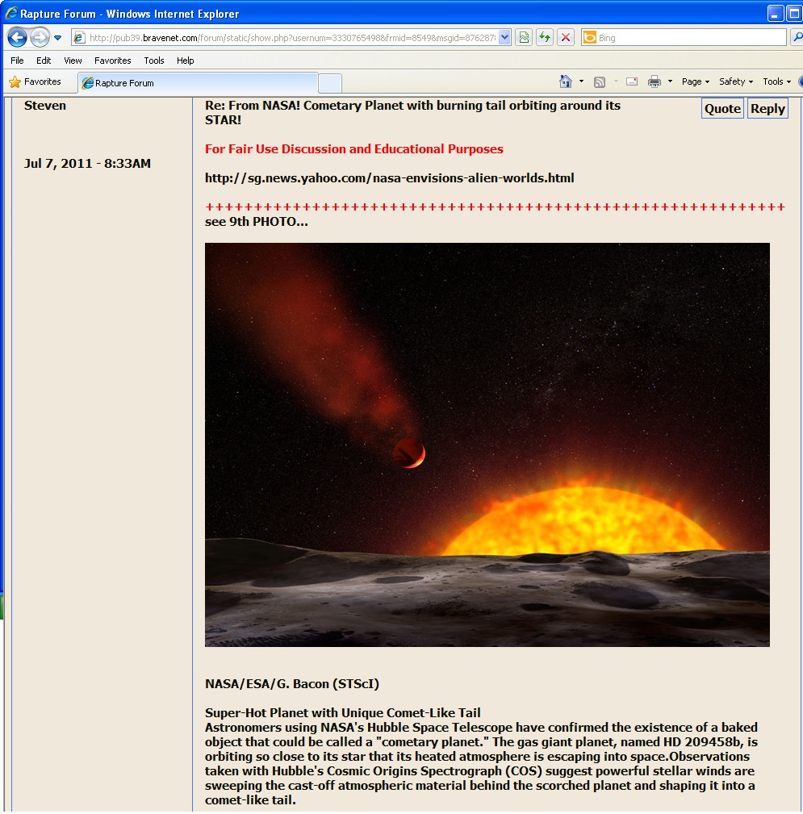Open a new blank tab

(330, 83)
